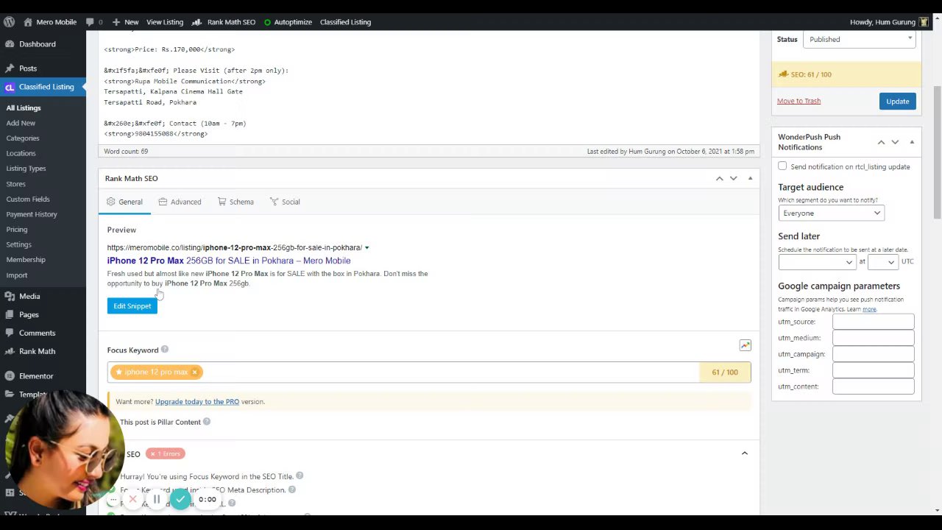Click the Edit Snippet button
The width and height of the screenshot is (942, 530).
pos(132,306)
